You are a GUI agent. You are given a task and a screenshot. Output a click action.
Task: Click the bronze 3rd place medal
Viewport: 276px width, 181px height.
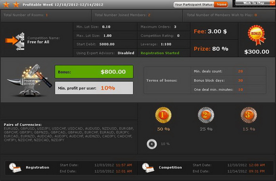249,115
